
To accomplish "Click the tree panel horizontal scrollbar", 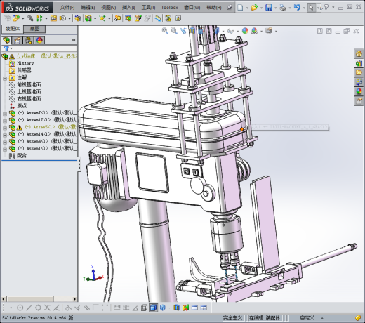I will pos(39,299).
